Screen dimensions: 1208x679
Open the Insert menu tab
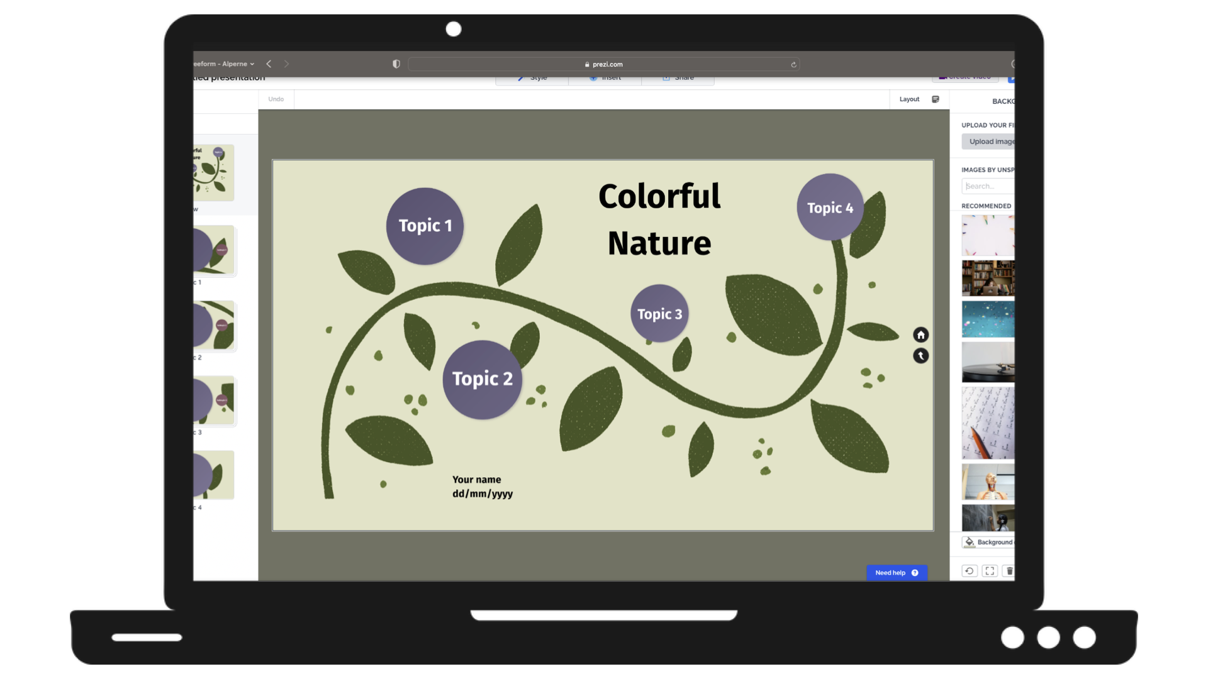pyautogui.click(x=605, y=79)
